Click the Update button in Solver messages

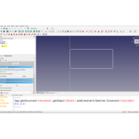[24, 76]
